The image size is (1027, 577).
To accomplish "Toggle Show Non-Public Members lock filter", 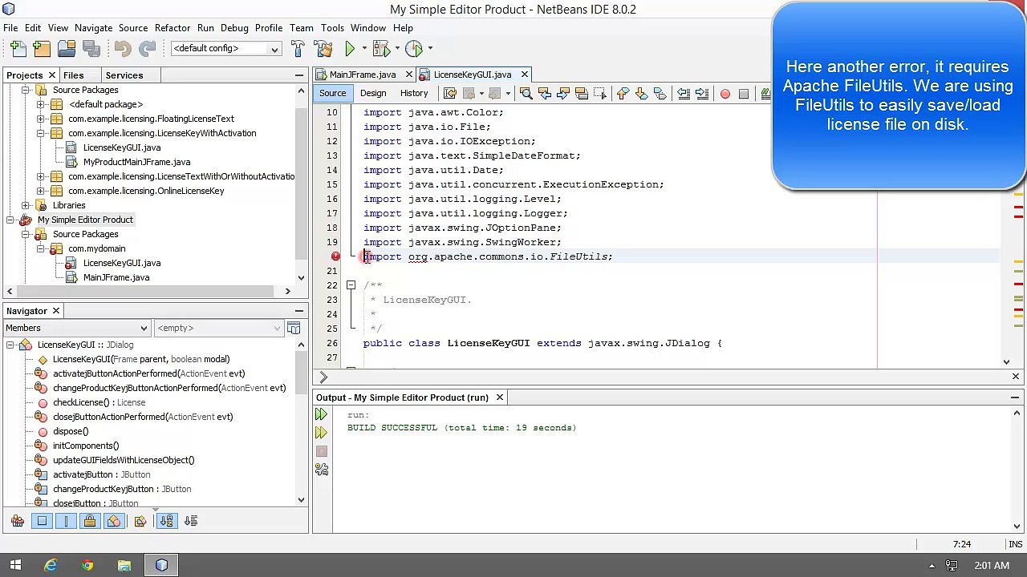I will tap(90, 521).
